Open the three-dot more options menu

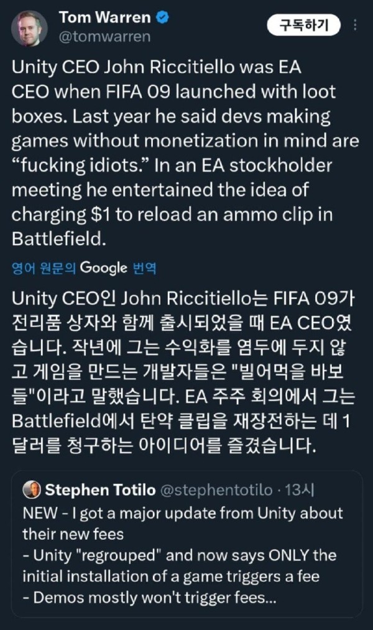(x=355, y=25)
